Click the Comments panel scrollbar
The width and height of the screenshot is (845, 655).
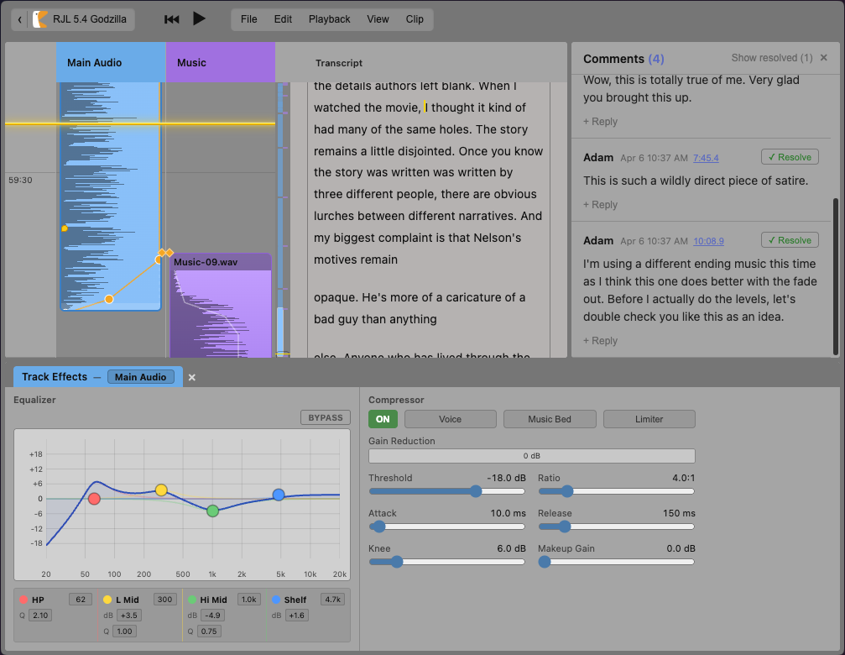click(x=836, y=276)
